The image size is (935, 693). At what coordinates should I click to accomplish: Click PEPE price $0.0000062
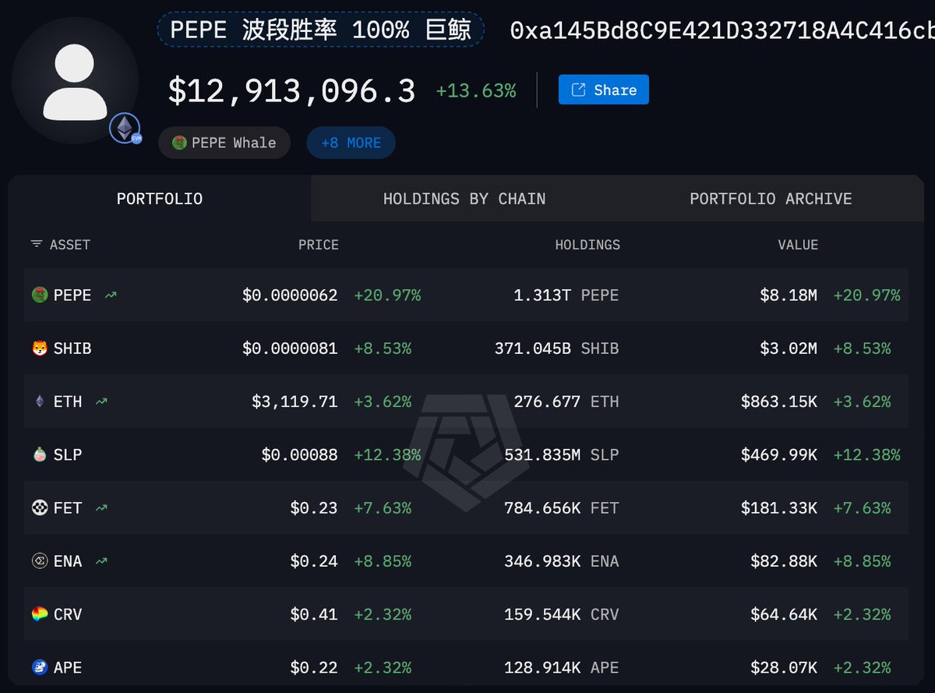click(290, 295)
